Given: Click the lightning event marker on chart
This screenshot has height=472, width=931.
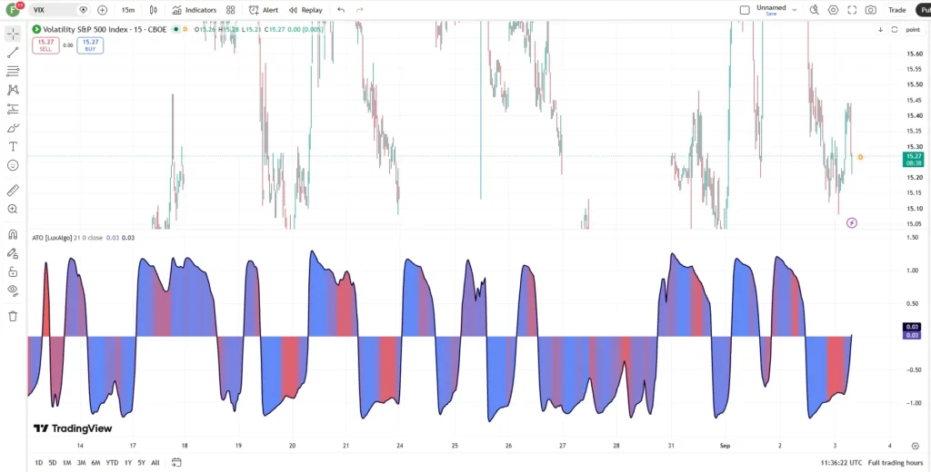Looking at the screenshot, I should [x=851, y=223].
